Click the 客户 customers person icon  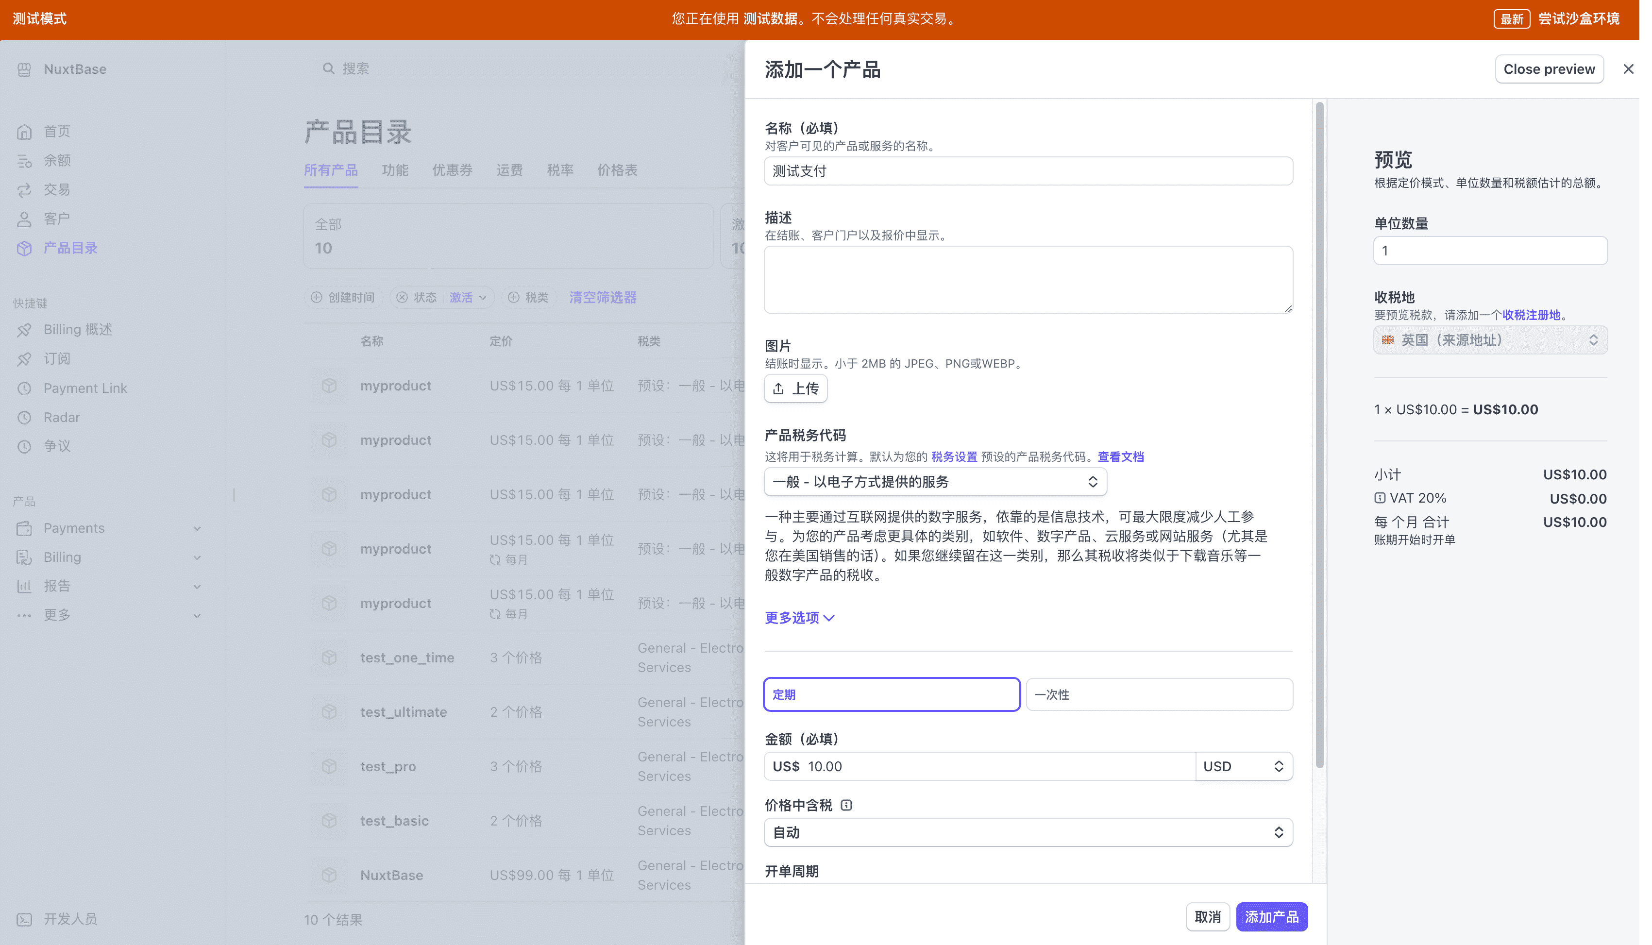[24, 219]
